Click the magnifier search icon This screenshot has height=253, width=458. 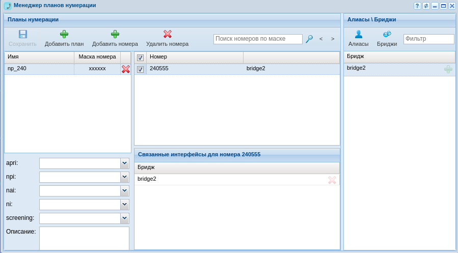(x=309, y=39)
